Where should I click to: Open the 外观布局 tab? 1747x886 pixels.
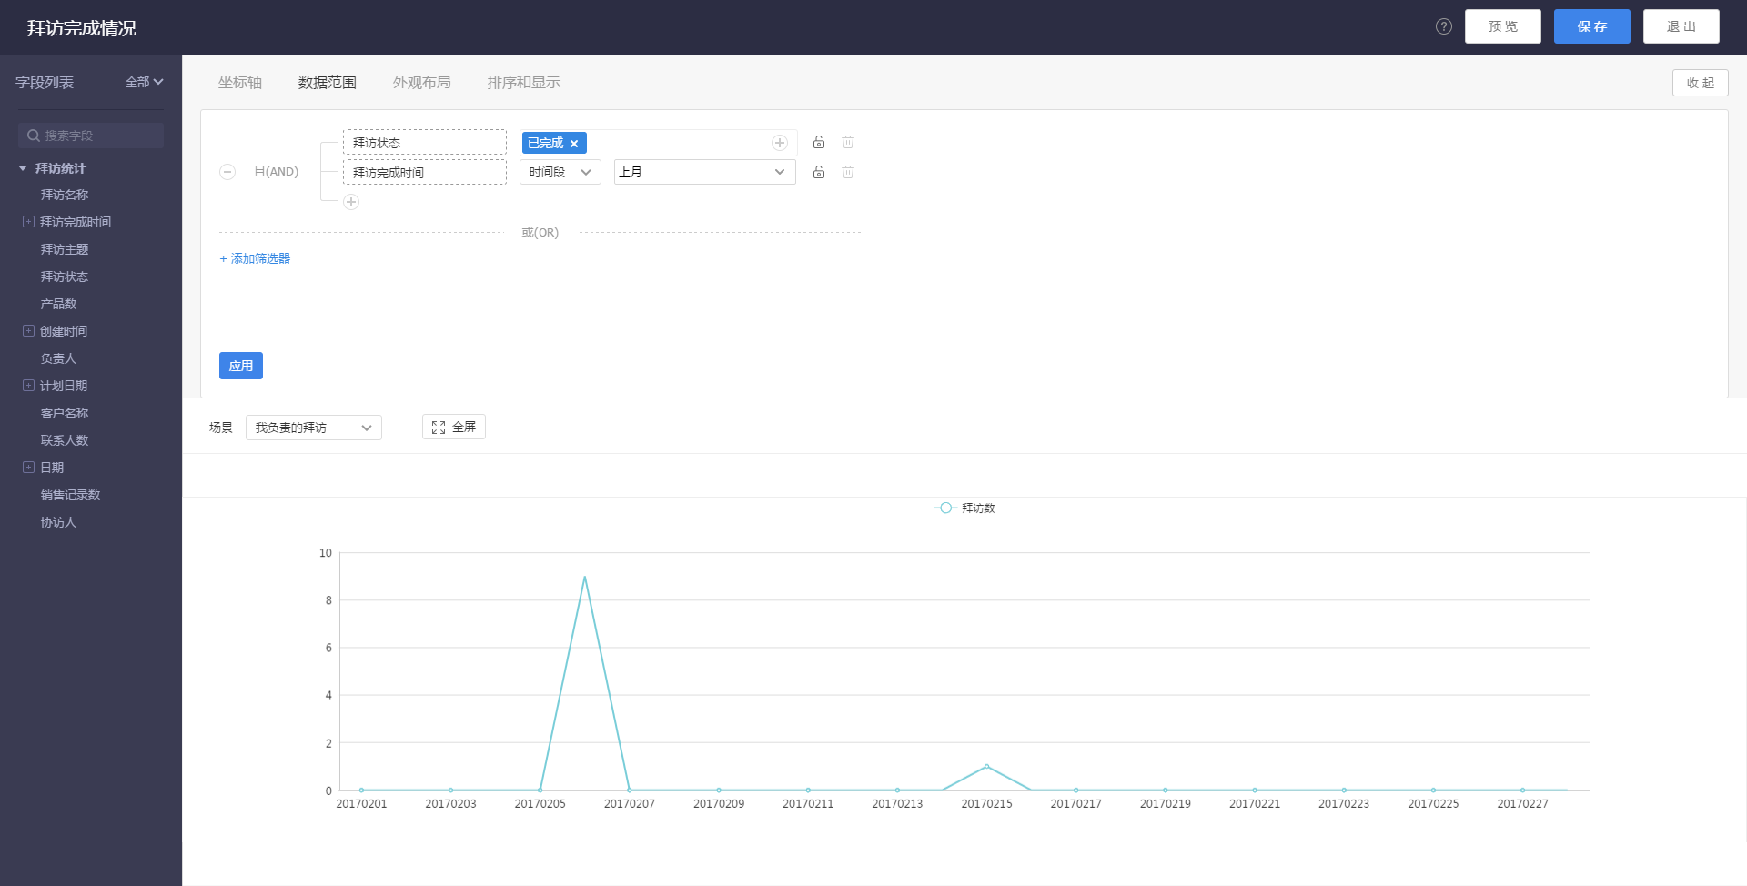click(x=422, y=83)
